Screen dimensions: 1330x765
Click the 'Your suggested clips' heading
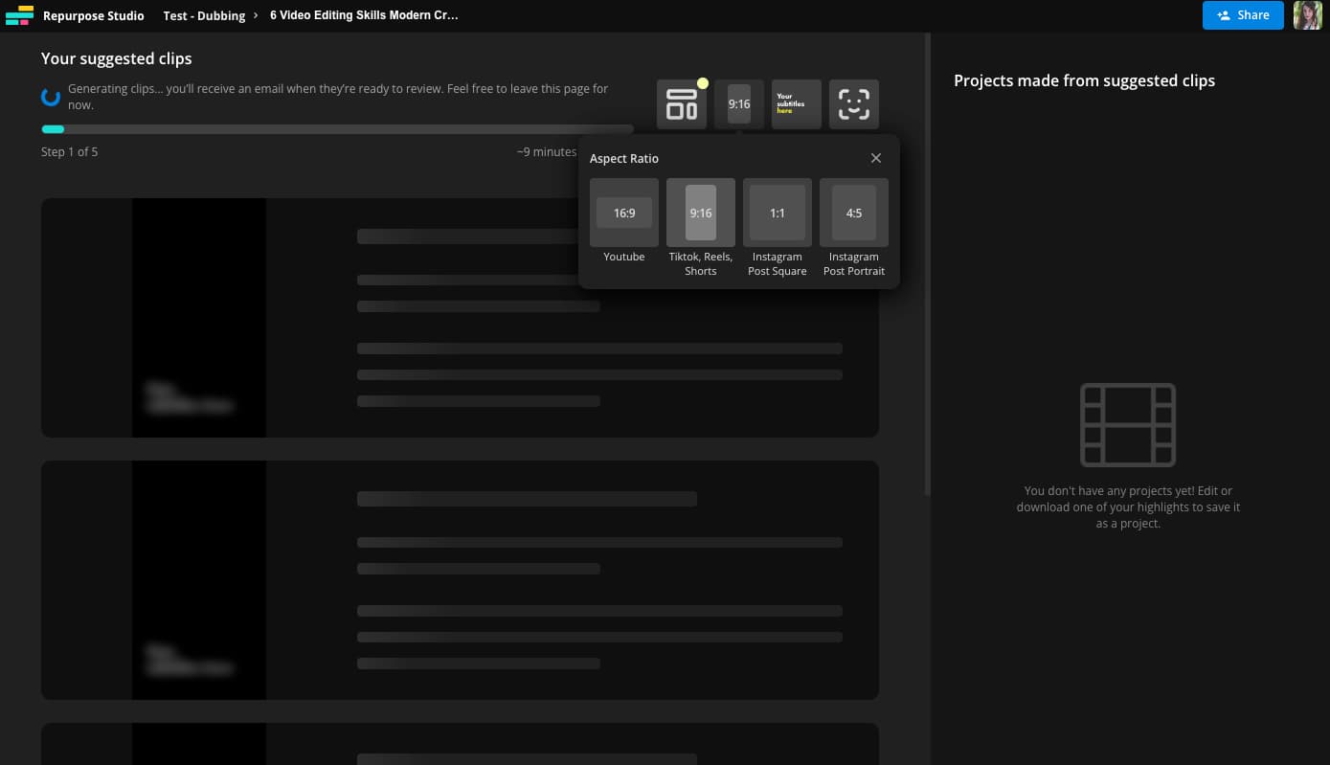click(x=116, y=58)
